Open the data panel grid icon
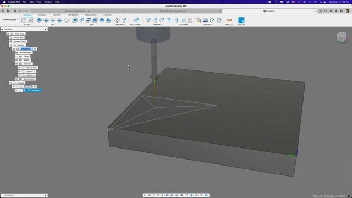 pyautogui.click(x=2, y=11)
